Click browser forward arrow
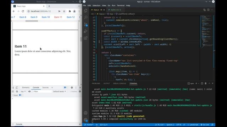 (18, 11)
